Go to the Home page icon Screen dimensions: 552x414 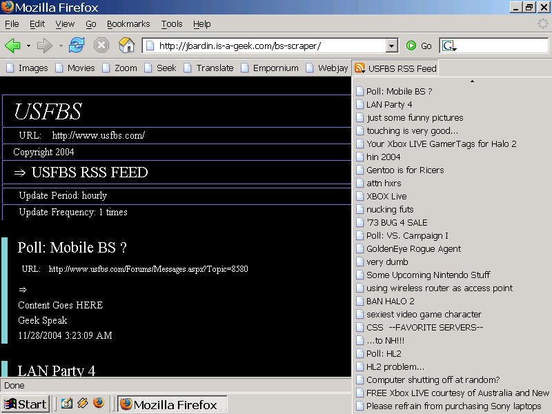(x=126, y=45)
